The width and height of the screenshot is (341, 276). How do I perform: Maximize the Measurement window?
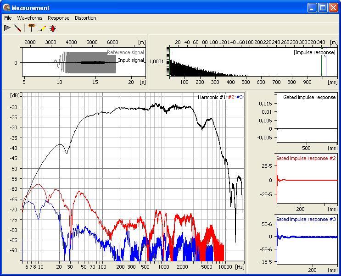coord(323,8)
